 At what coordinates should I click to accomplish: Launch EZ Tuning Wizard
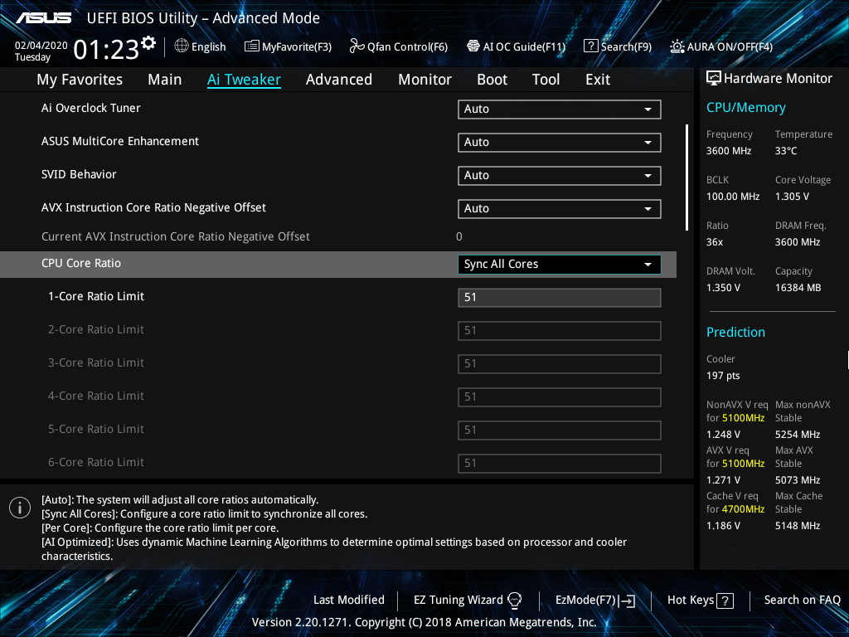pos(468,601)
